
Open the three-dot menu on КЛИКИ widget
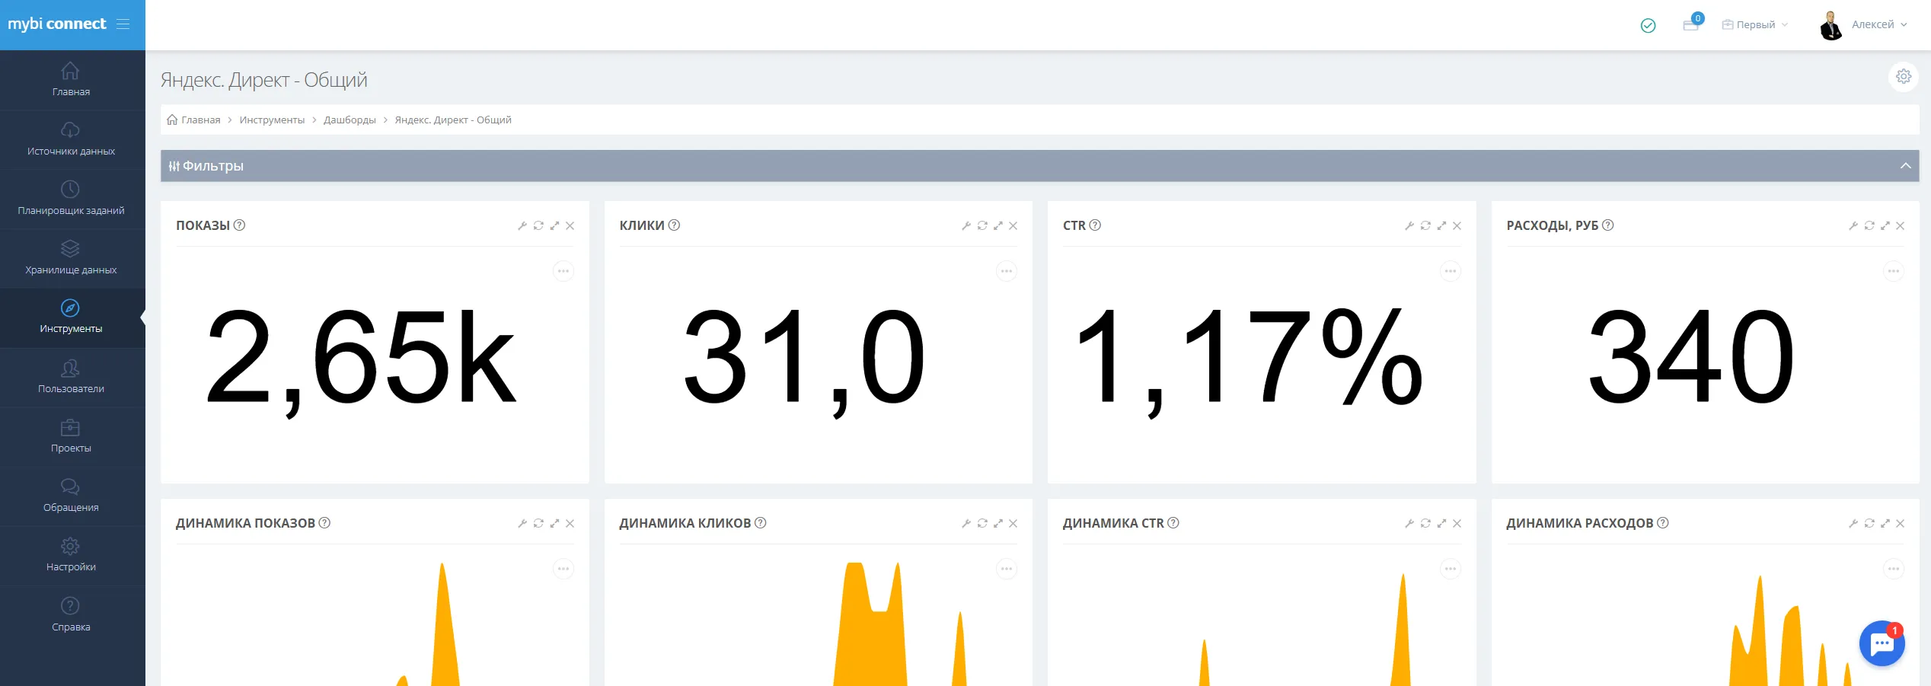coord(1007,272)
